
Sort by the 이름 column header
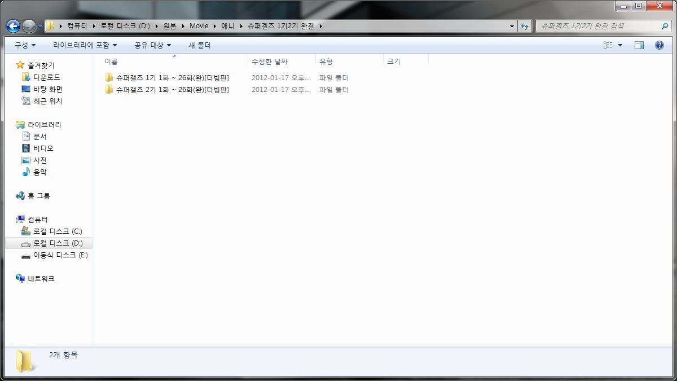tap(111, 62)
